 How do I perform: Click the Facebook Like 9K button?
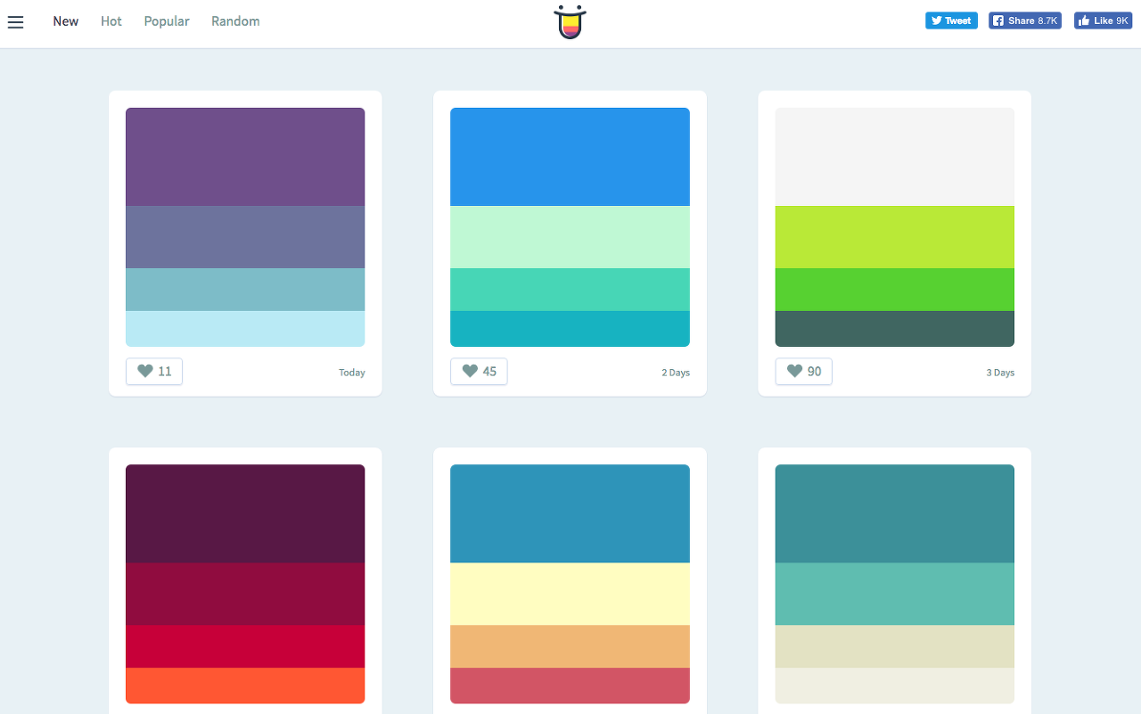1103,21
